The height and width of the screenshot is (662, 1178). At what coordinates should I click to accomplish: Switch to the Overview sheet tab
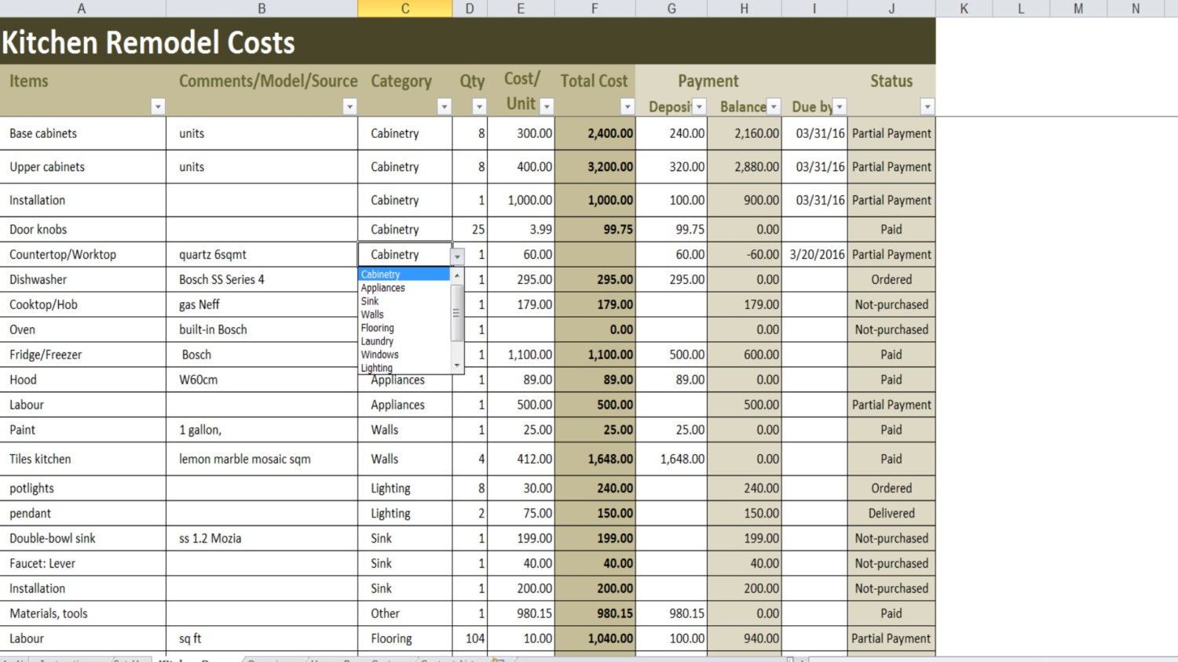pyautogui.click(x=271, y=659)
